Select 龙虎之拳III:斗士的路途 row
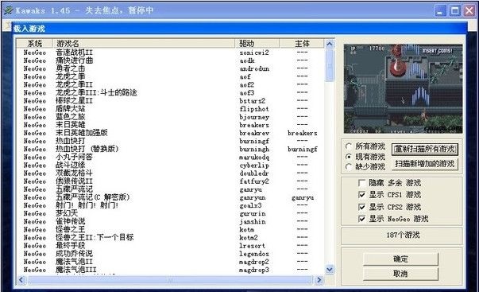Image resolution: width=479 pixels, height=292 pixels. click(x=170, y=93)
